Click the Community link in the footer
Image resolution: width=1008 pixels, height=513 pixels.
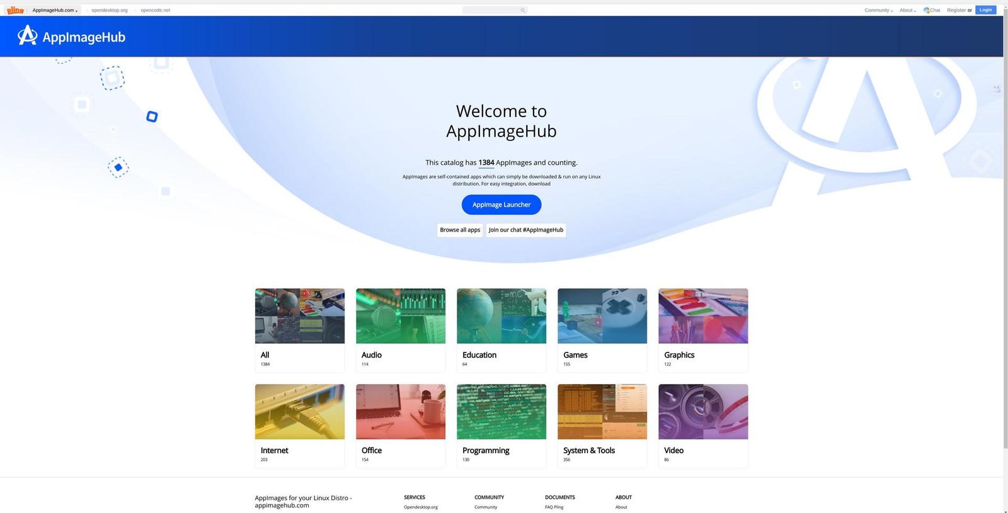(x=486, y=507)
